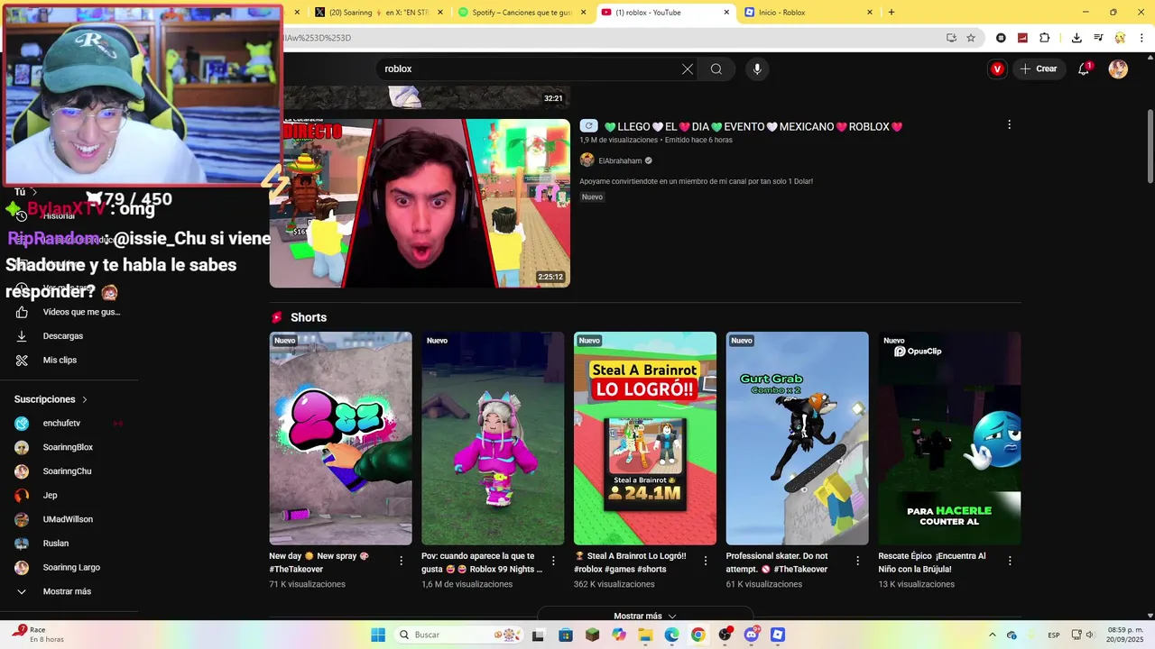
Task: Open Chrome media controls icon
Action: coord(1098,38)
